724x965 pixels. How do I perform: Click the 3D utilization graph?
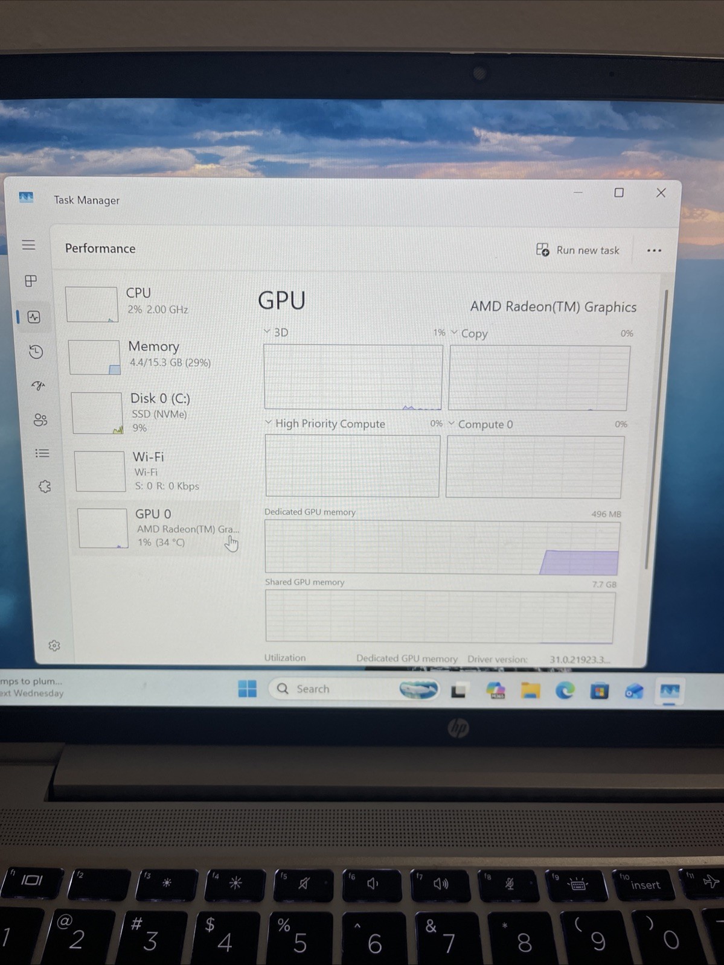[353, 377]
